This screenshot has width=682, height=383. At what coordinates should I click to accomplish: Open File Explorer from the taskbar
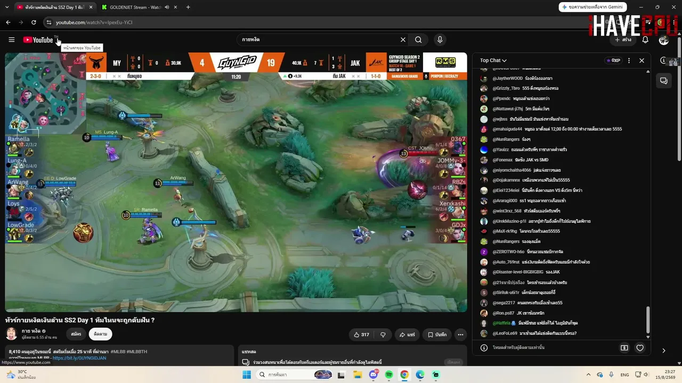coord(358,375)
